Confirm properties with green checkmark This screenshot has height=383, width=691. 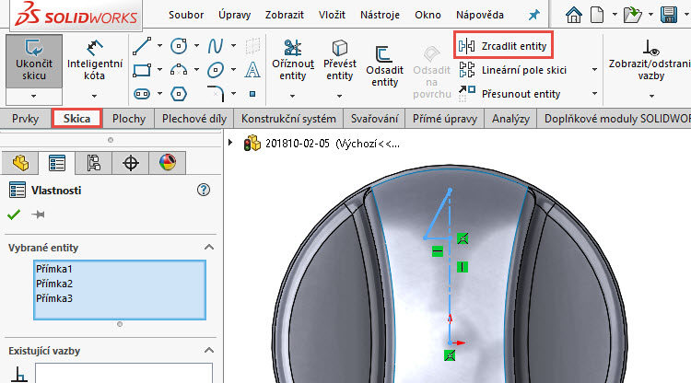14,215
